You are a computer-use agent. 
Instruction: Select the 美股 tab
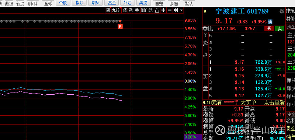coord(143,3)
